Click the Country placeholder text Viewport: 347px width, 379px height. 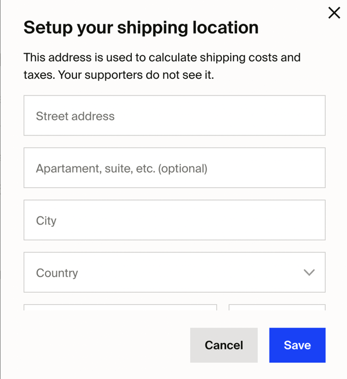[x=57, y=273]
